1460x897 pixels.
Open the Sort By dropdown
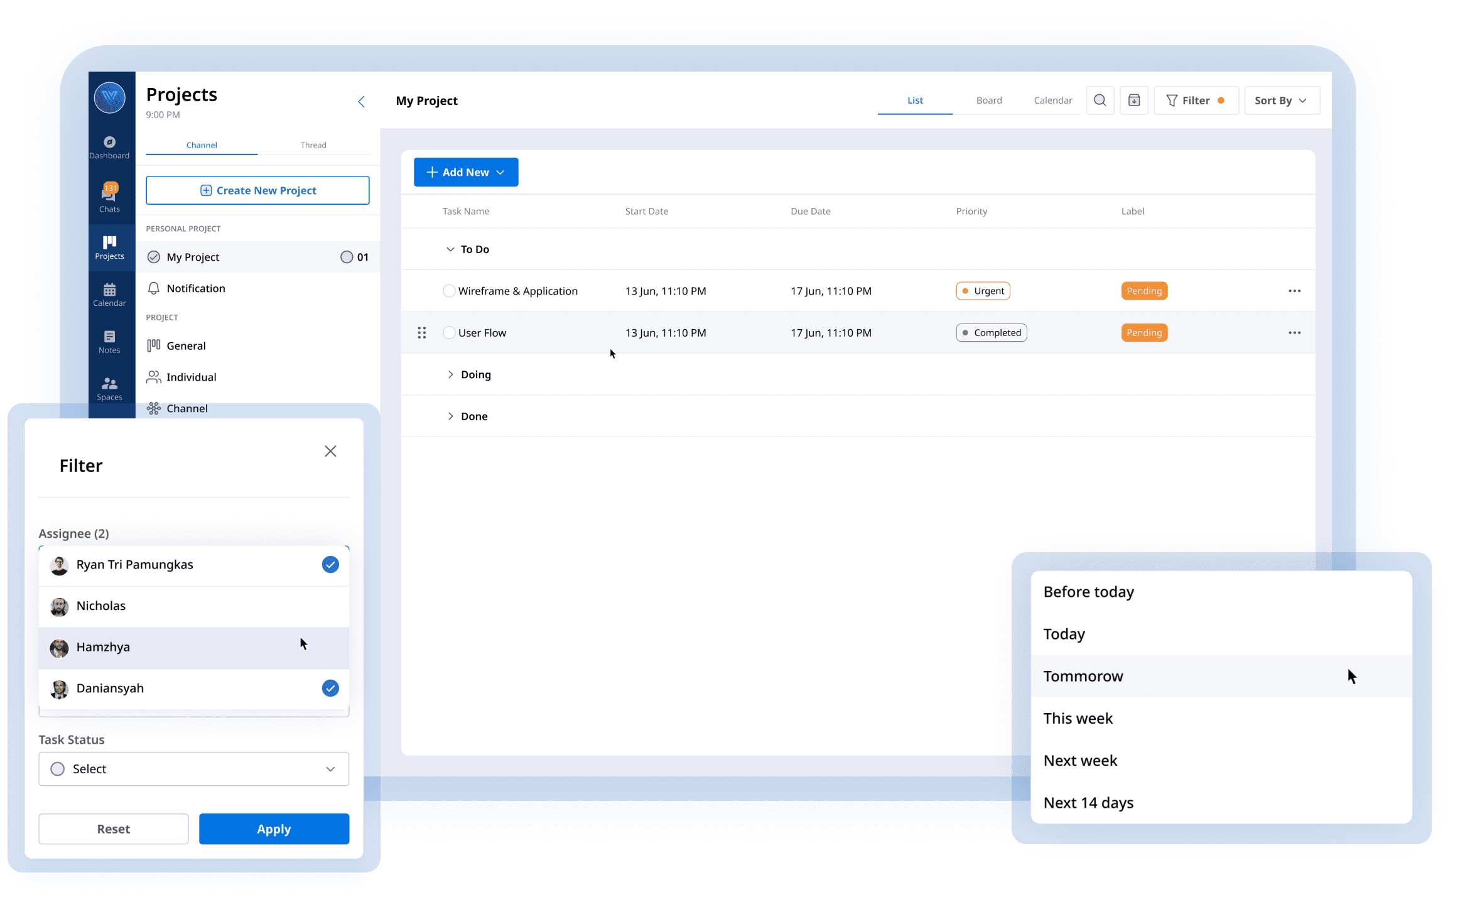coord(1281,101)
